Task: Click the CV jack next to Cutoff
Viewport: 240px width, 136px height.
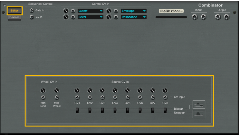Action: coord(73,11)
